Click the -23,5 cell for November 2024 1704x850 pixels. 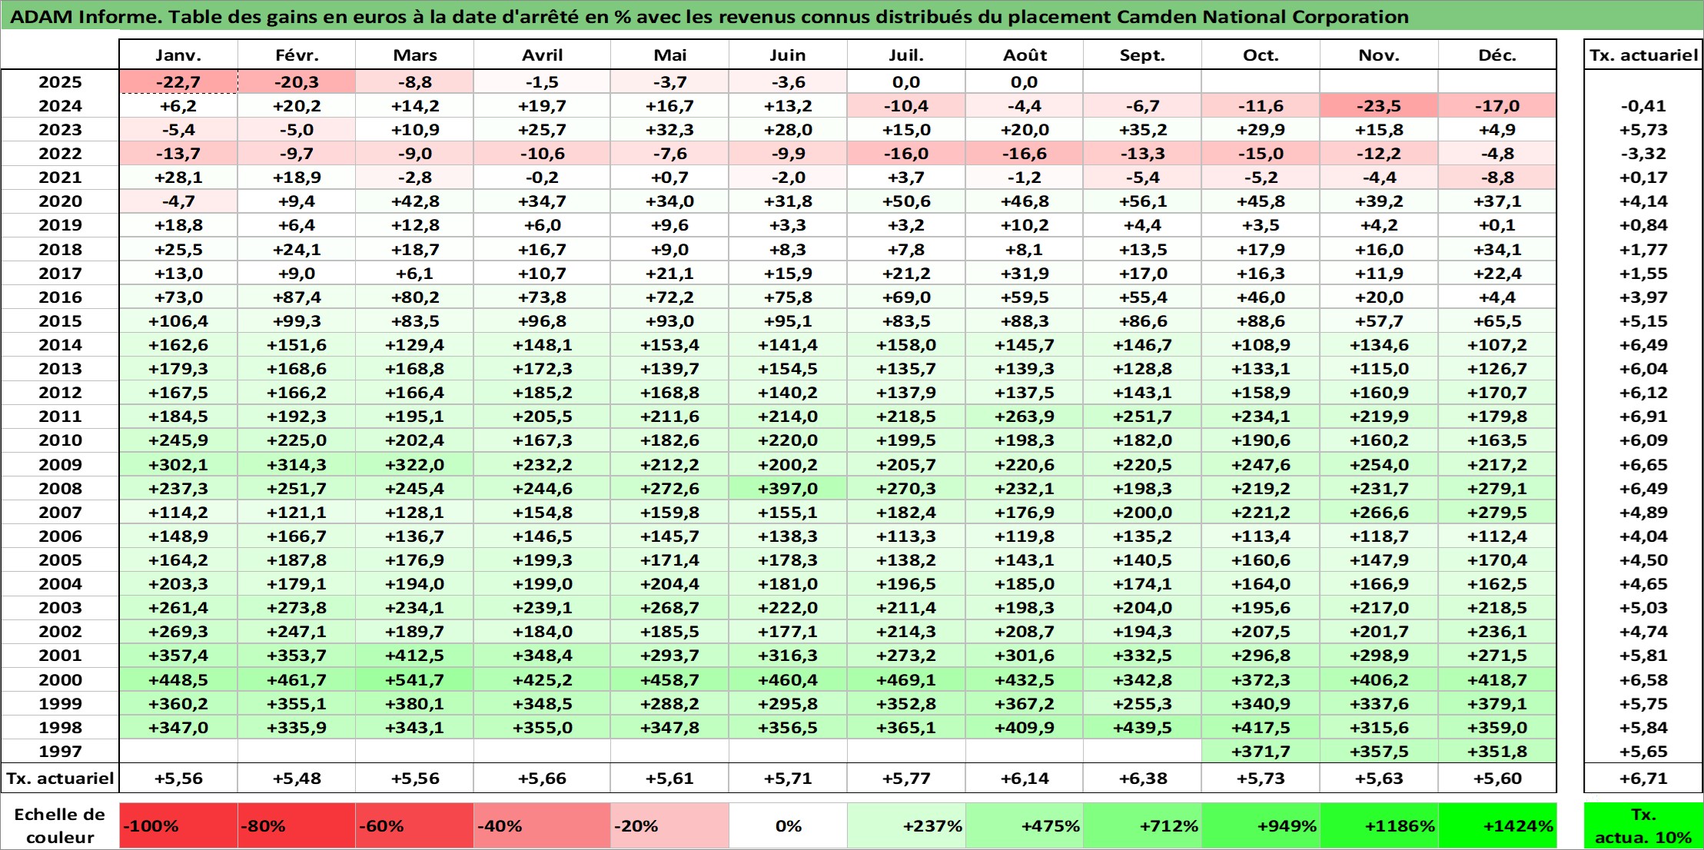(x=1379, y=106)
